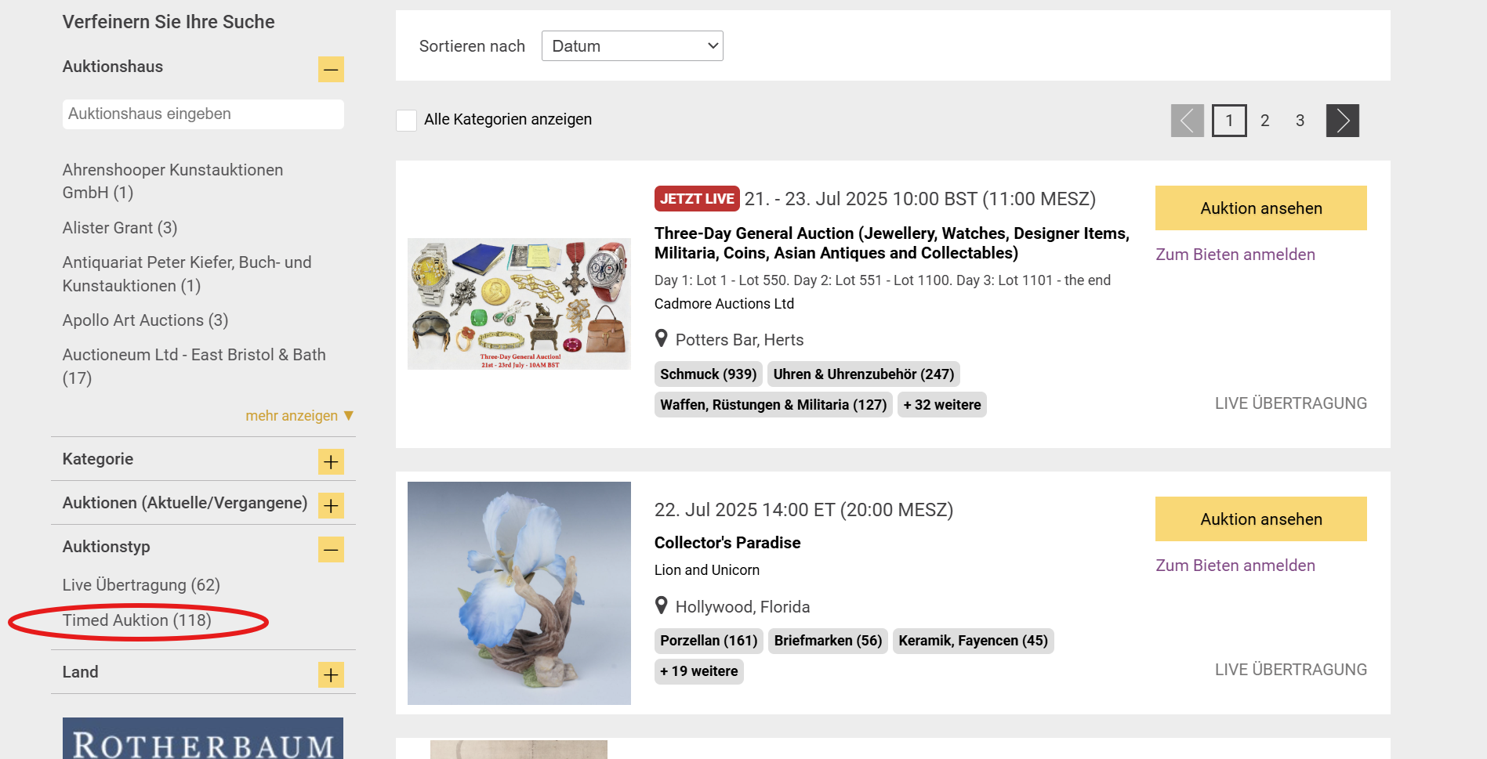1487x759 pixels.
Task: Click Auktion ansehen for Cadmore Auctions
Action: pos(1260,208)
